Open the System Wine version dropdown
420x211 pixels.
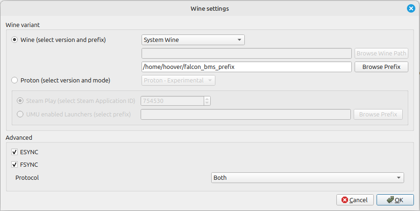[x=193, y=40]
